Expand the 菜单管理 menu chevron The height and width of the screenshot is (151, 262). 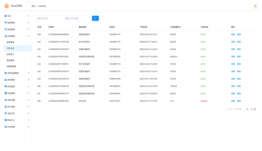[29, 80]
